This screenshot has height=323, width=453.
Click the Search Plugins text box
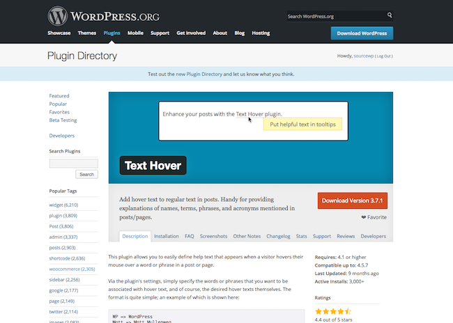73,163
